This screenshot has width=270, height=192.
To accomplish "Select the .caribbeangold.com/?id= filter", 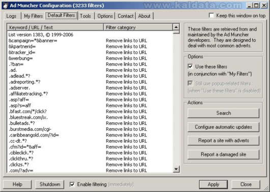I will pos(90,135).
